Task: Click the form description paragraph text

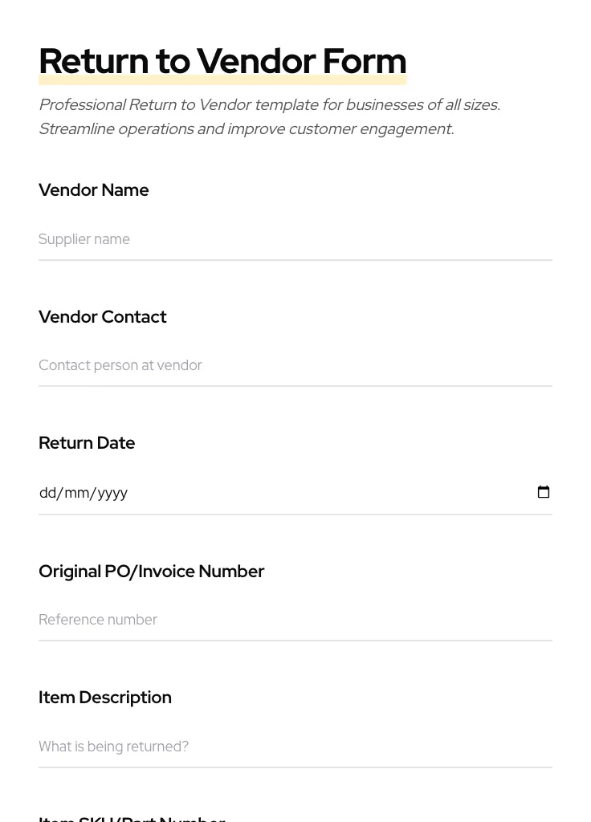Action: pyautogui.click(x=269, y=116)
